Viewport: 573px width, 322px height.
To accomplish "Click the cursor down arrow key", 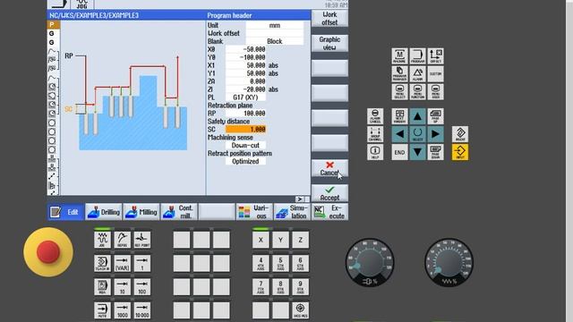I will coord(418,152).
